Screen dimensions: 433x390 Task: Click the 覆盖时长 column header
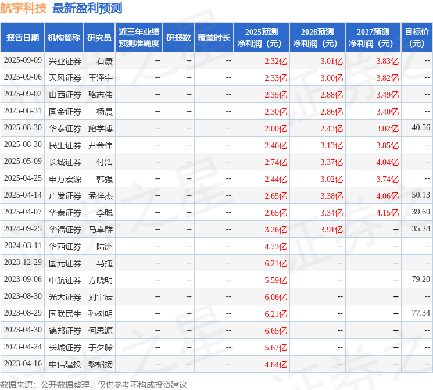[214, 38]
